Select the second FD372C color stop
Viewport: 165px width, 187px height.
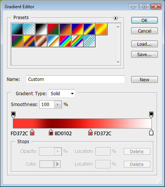[90, 132]
